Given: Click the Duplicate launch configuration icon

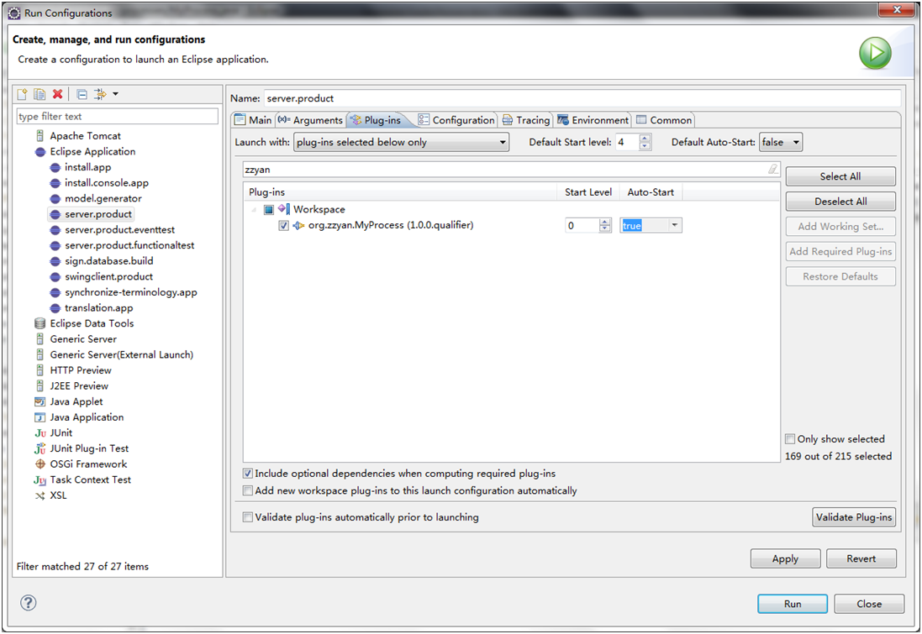Looking at the screenshot, I should point(40,94).
